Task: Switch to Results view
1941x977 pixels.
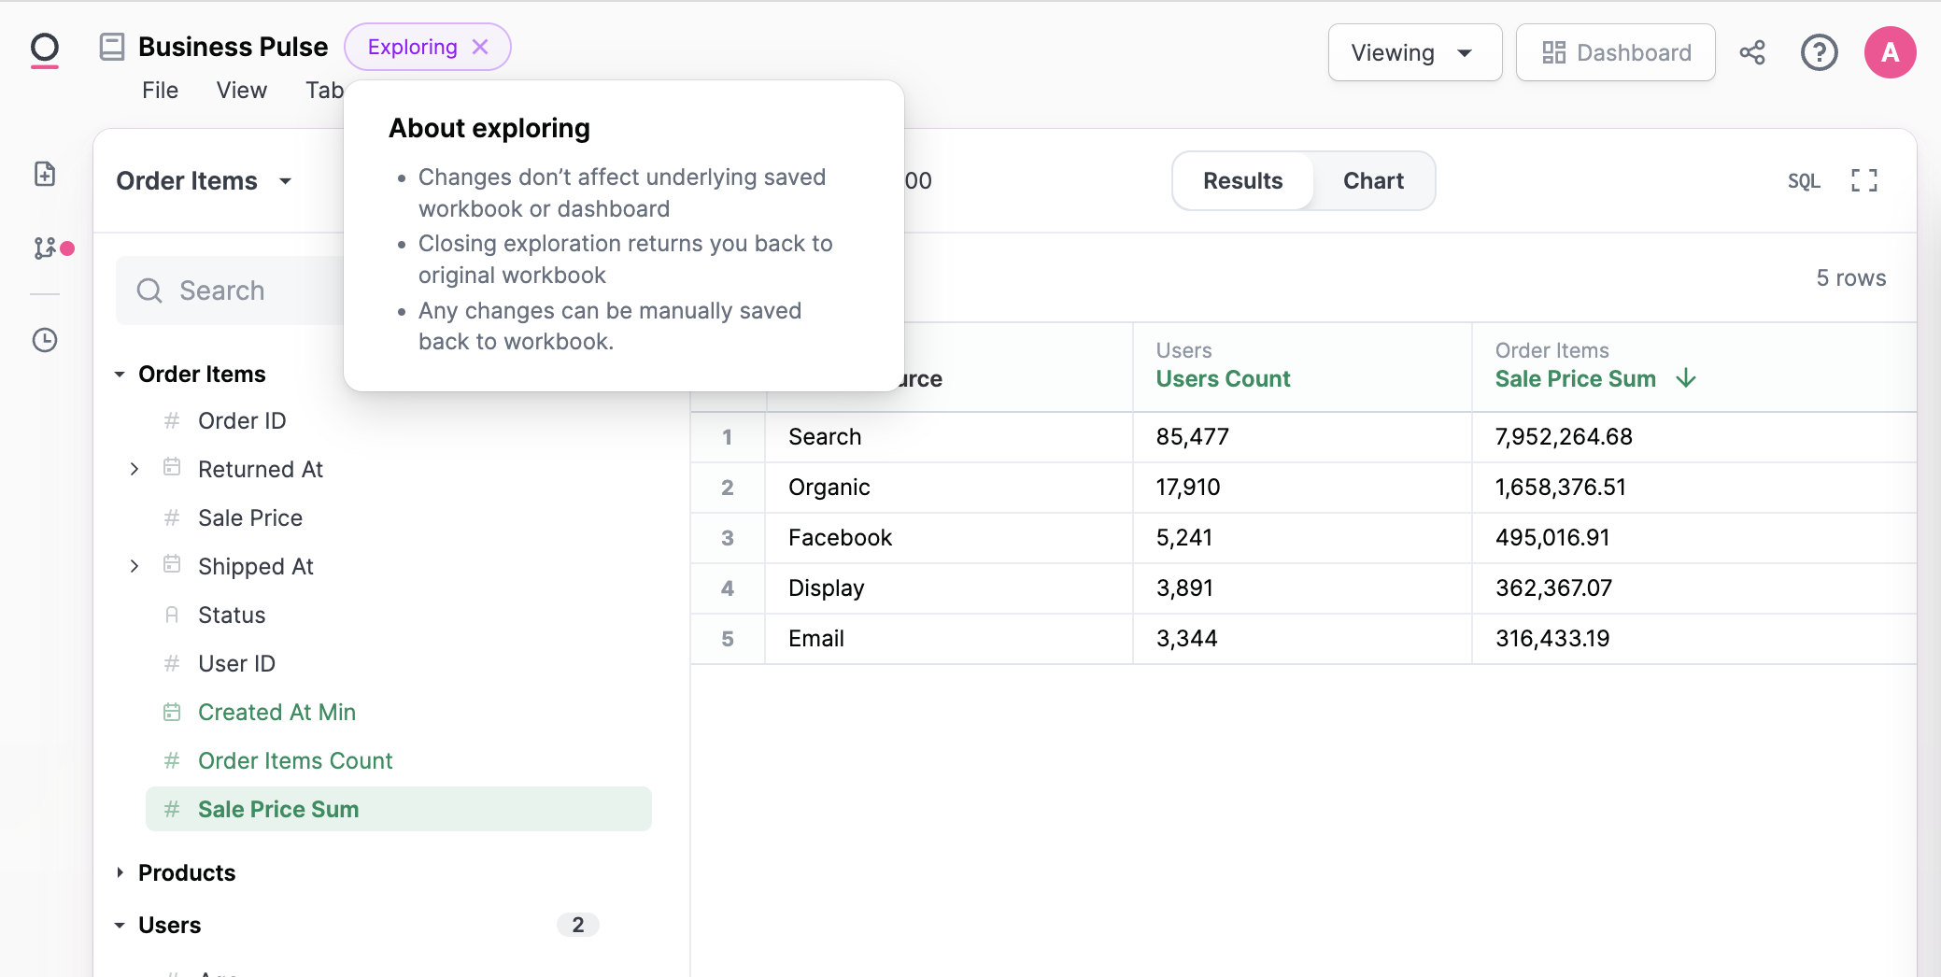Action: point(1242,180)
